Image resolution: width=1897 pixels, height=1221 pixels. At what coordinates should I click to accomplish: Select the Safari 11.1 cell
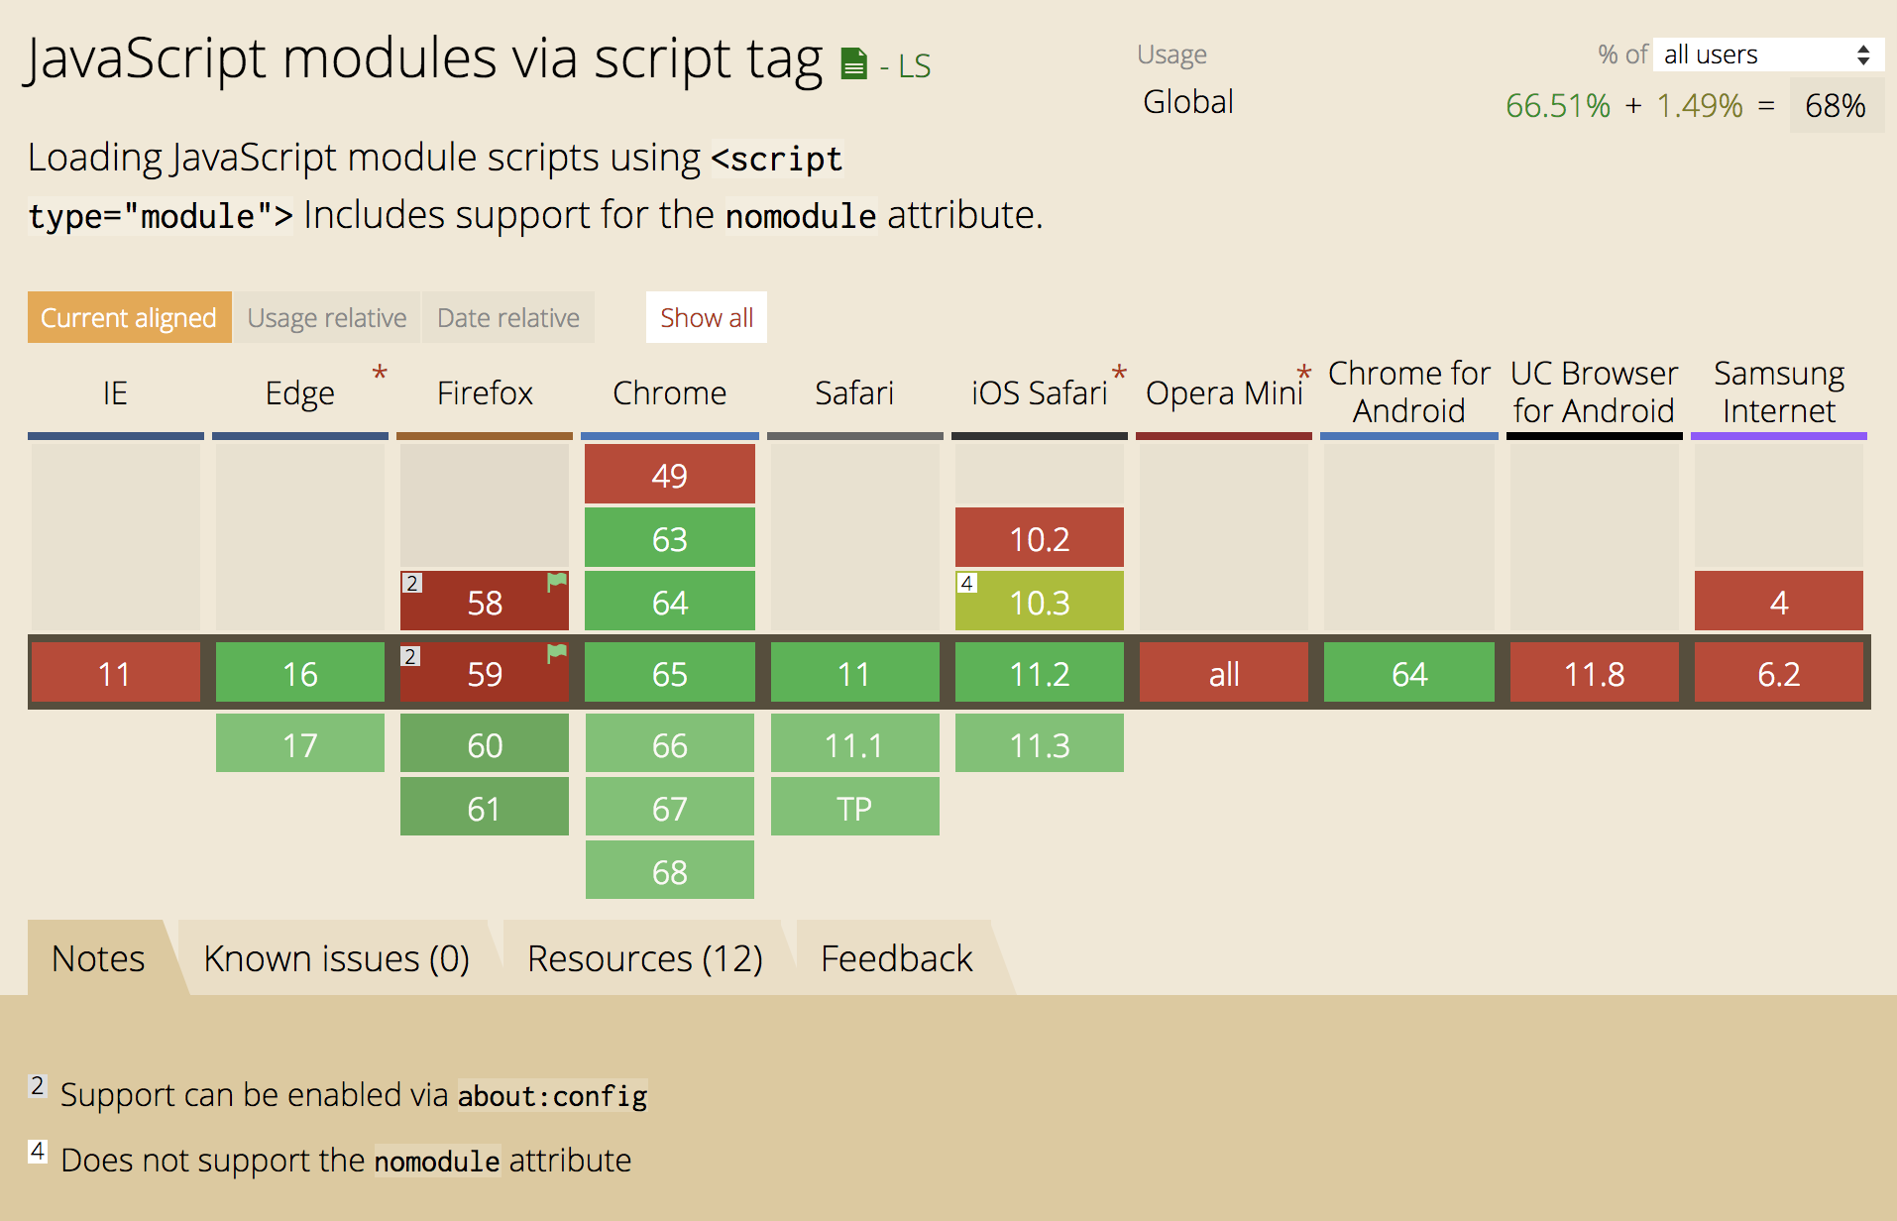click(x=855, y=743)
